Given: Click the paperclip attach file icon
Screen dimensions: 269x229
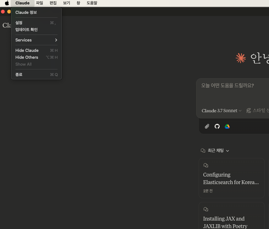Looking at the screenshot, I should tap(207, 126).
